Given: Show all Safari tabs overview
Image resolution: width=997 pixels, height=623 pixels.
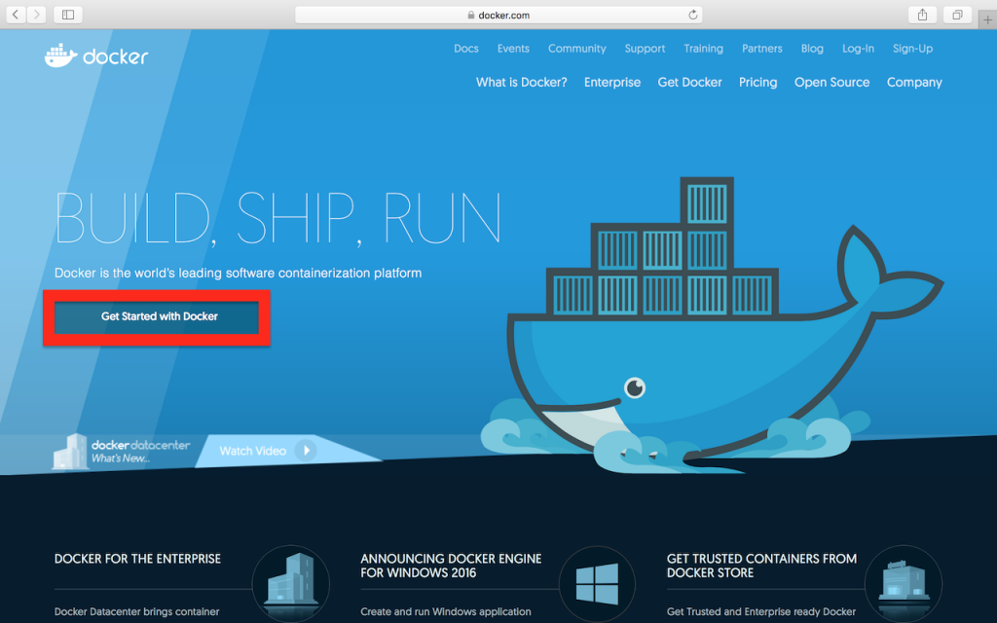Looking at the screenshot, I should pyautogui.click(x=957, y=14).
